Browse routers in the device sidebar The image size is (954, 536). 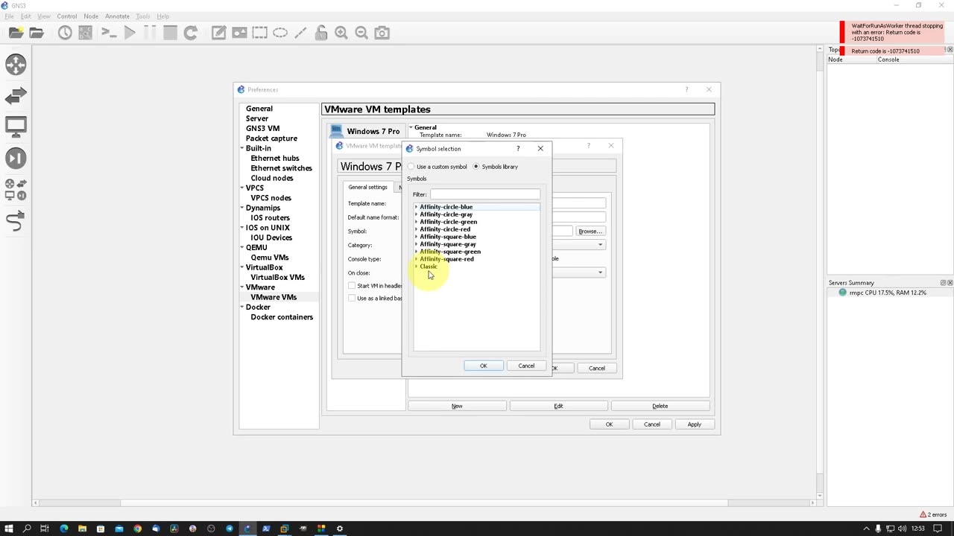pos(16,64)
